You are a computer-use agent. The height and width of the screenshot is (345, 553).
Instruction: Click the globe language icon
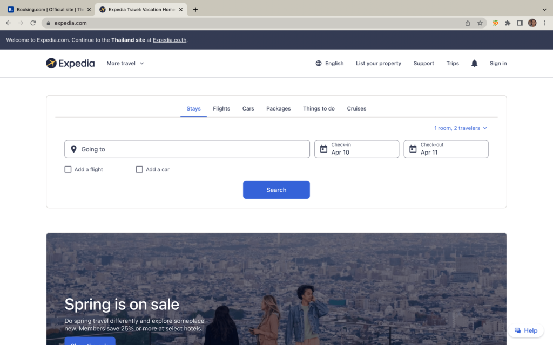[x=319, y=64]
